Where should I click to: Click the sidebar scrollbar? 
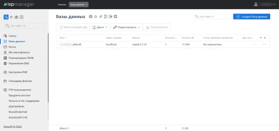(48, 68)
